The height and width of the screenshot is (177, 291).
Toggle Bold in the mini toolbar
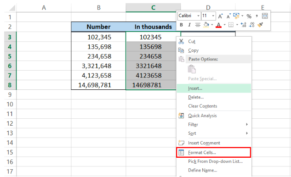point(181,25)
